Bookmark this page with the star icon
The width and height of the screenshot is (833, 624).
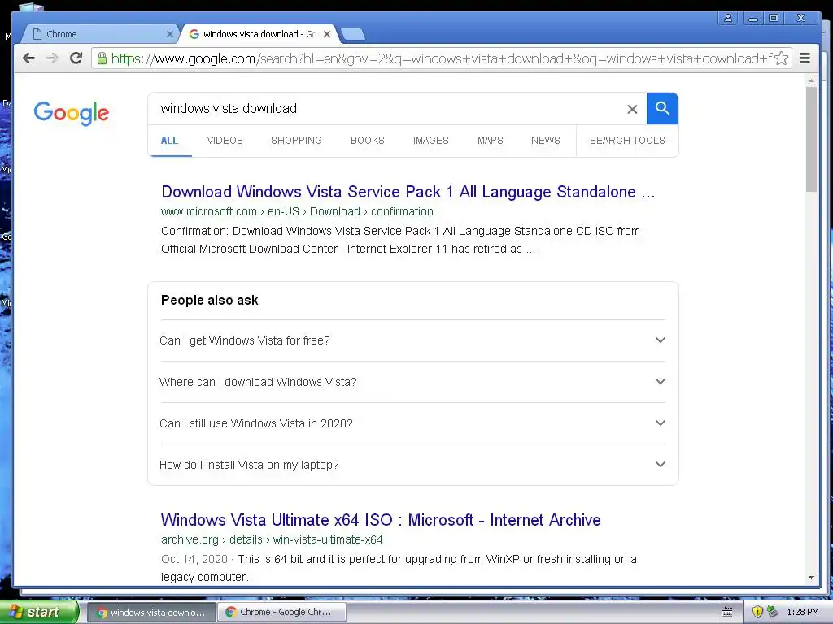click(x=782, y=58)
